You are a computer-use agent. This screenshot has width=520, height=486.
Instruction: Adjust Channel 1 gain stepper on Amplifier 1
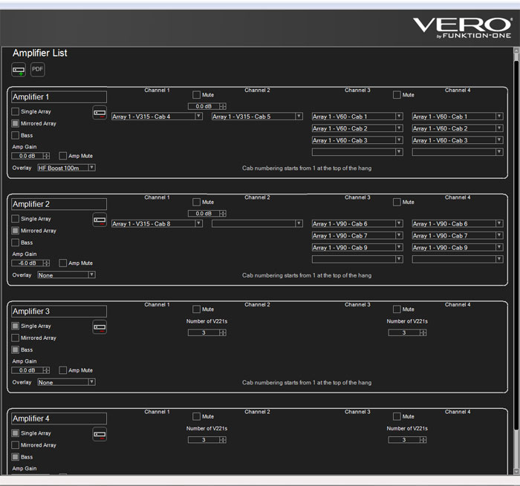(223, 106)
